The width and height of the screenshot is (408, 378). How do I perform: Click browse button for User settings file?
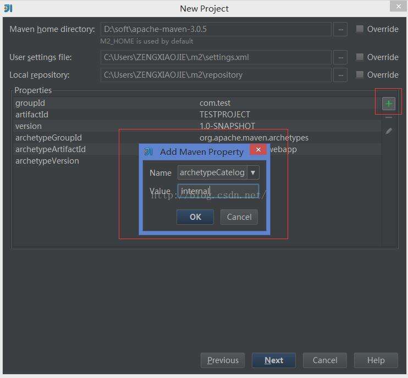click(340, 57)
